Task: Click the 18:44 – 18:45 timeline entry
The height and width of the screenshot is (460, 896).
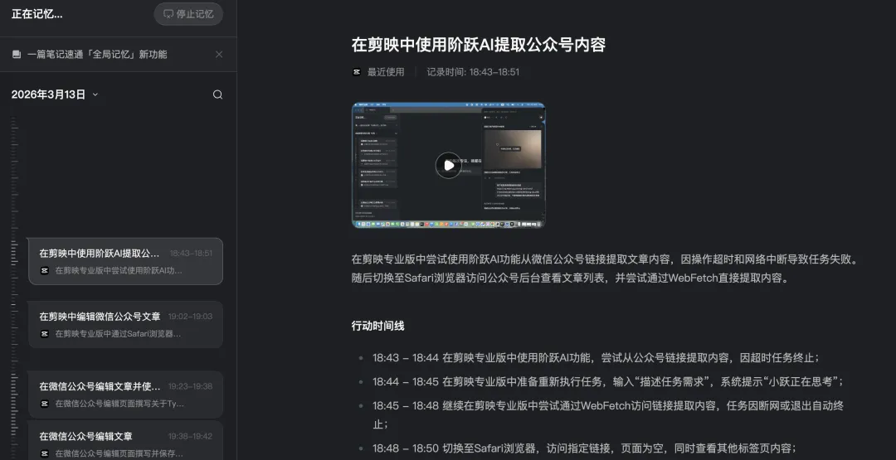Action: click(609, 382)
